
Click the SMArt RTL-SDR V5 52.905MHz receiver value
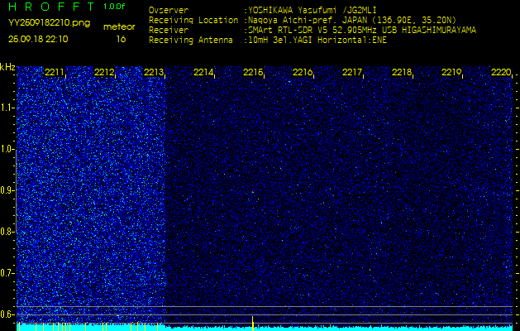tap(360, 31)
